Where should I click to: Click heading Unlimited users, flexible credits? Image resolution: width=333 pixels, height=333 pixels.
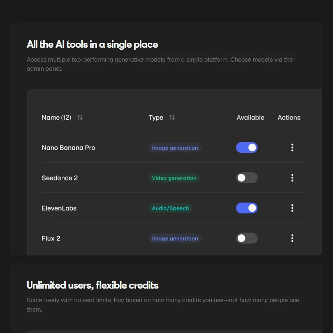pos(92,285)
